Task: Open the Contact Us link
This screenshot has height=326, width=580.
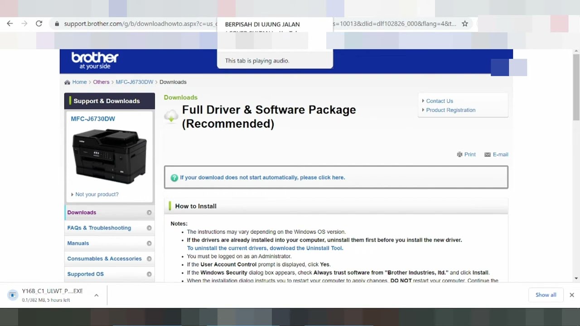Action: [440, 101]
